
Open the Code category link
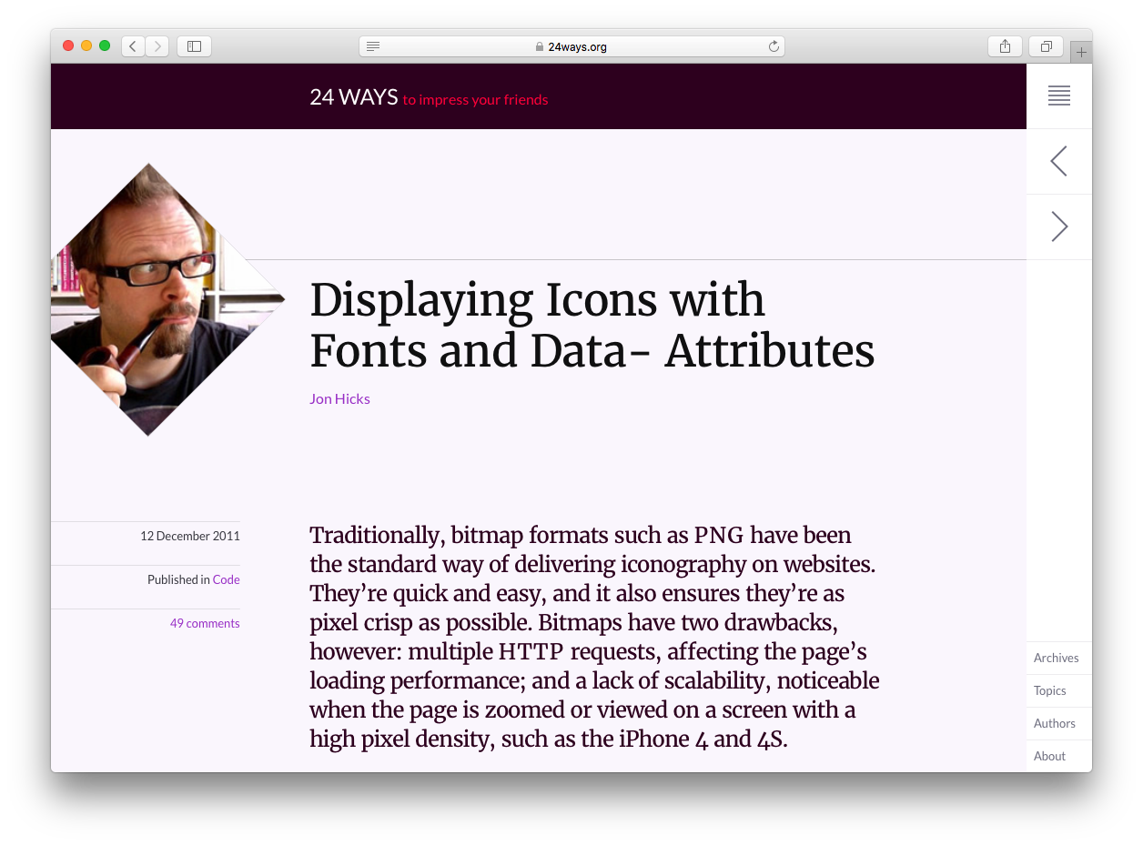pos(226,579)
